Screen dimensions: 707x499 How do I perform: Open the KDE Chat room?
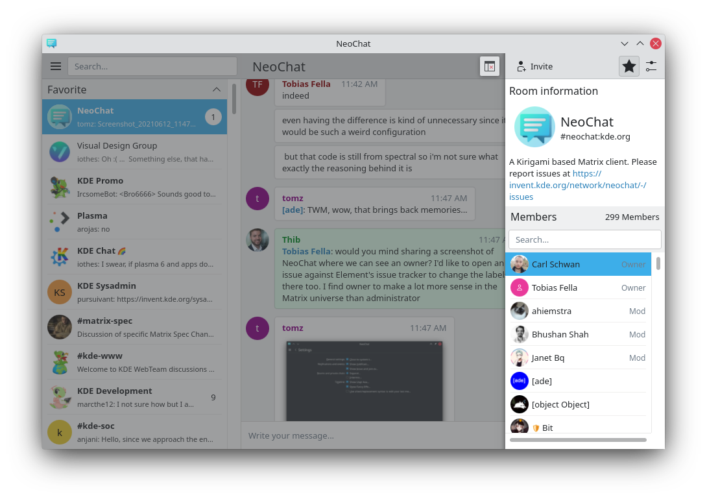click(x=134, y=257)
